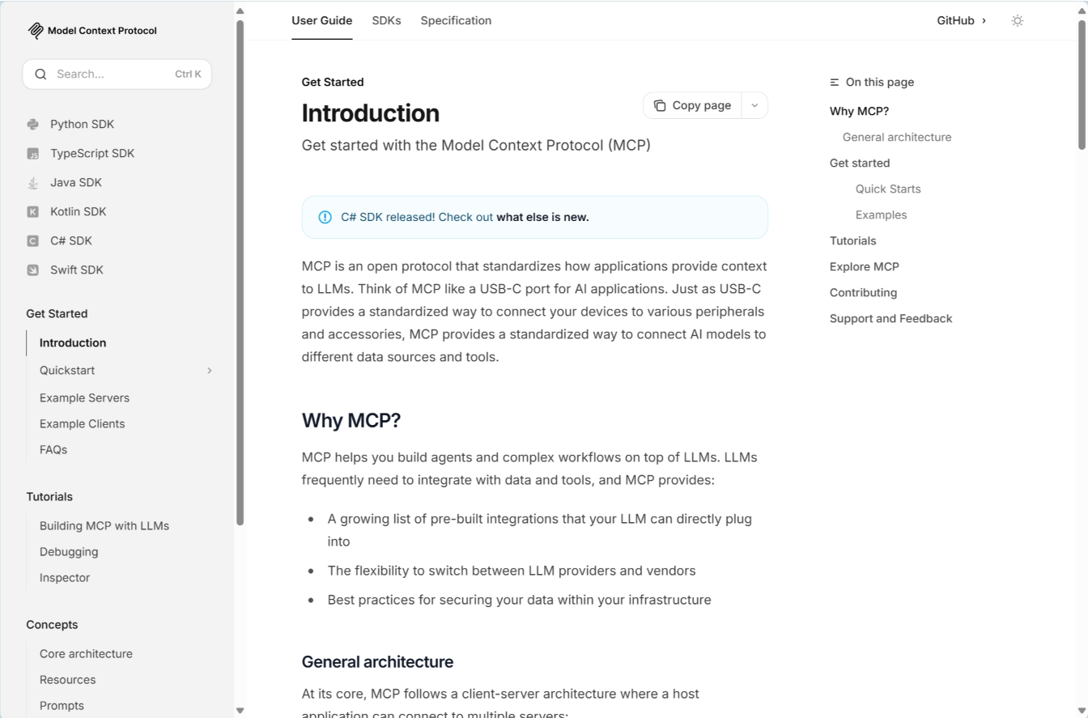Jump to General architecture in page outline
Viewport: 1088px width, 718px height.
pos(897,138)
